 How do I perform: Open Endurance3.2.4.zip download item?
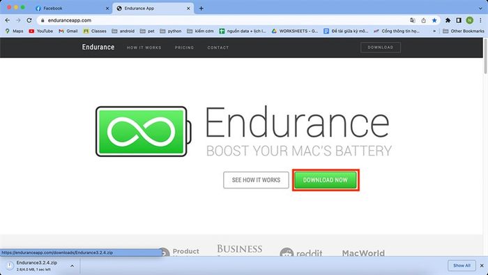tap(37, 265)
